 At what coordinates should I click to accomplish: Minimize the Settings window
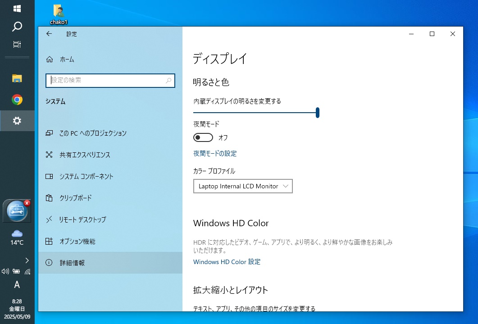click(411, 34)
